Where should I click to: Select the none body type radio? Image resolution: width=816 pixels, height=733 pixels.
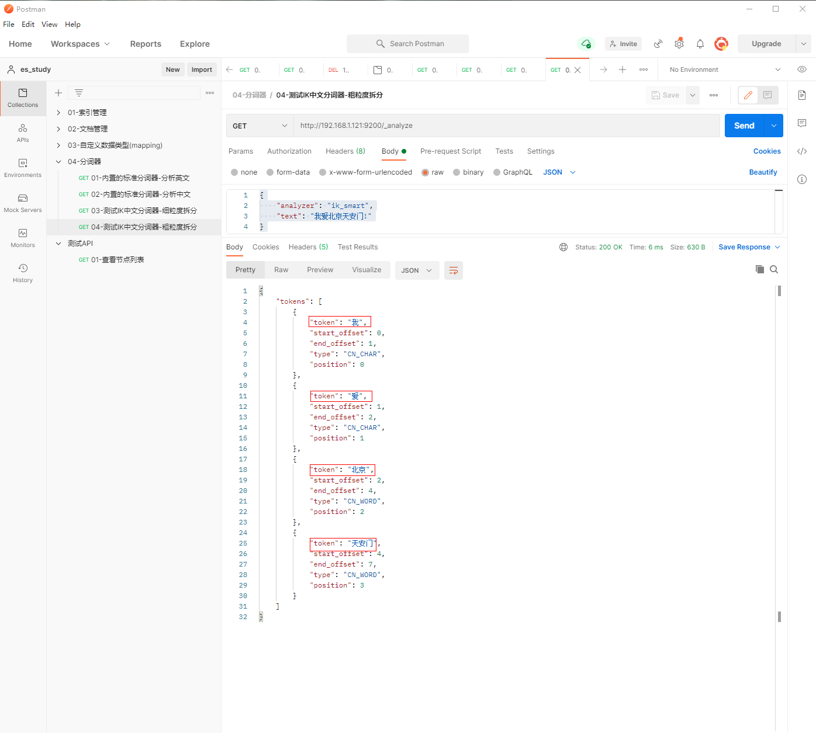pyautogui.click(x=234, y=172)
